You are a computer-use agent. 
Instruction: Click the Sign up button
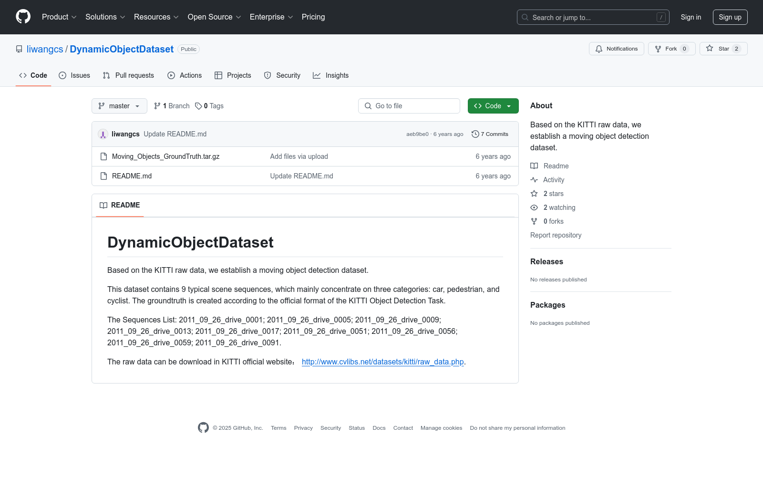(730, 17)
